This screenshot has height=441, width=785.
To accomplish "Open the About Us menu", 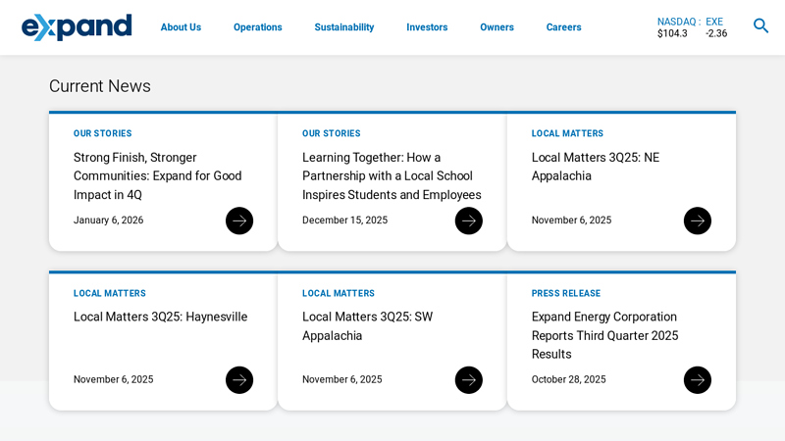I will pos(181,27).
